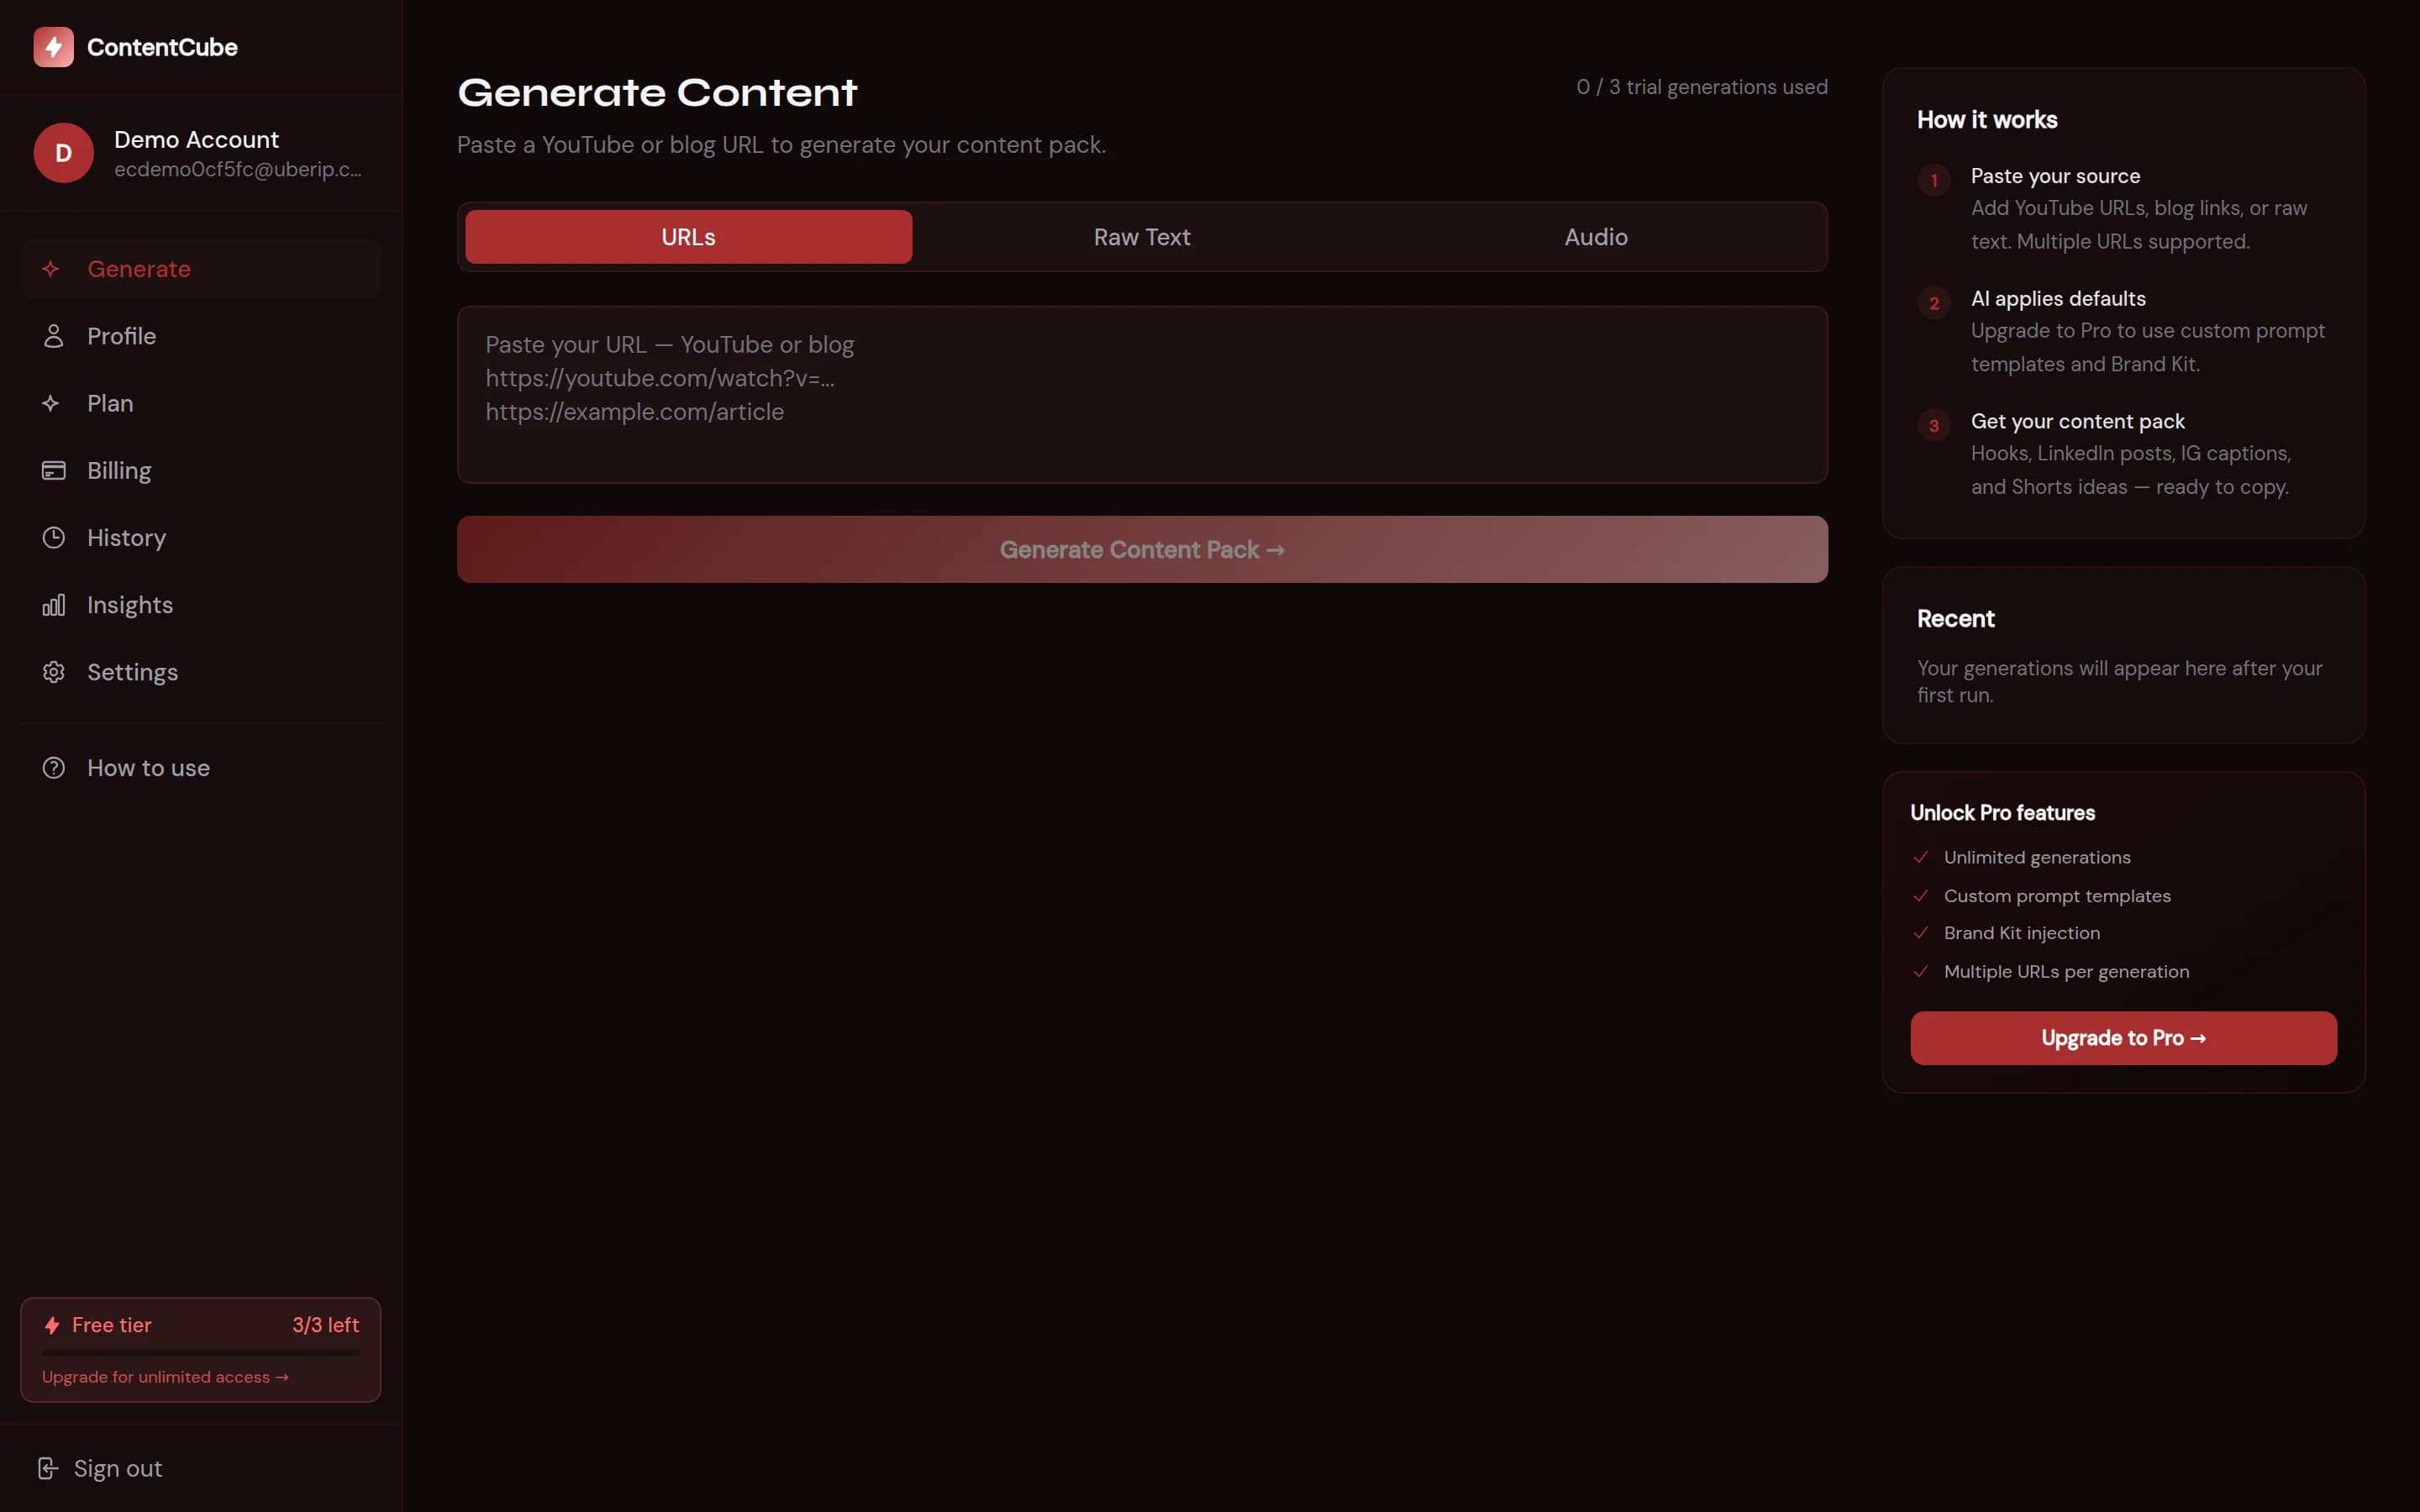Switch to the Audio tab
Image resolution: width=2420 pixels, height=1512 pixels.
(x=1596, y=237)
